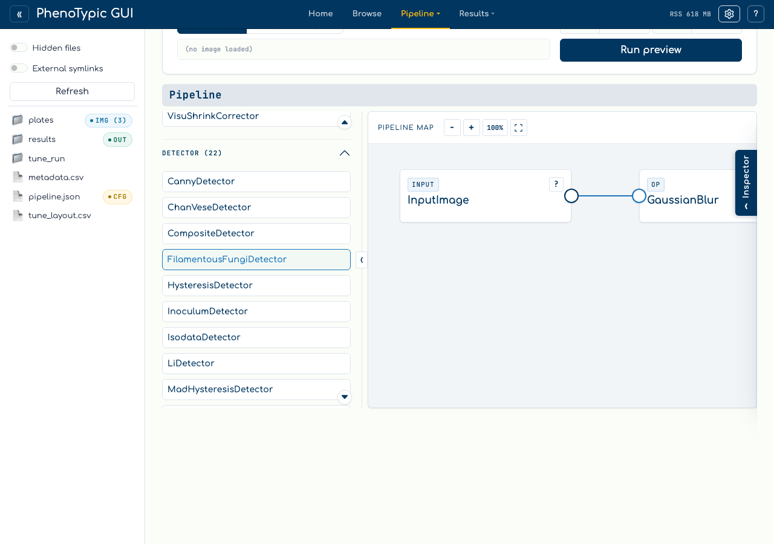Click the GaussianBlur input port circle
The width and height of the screenshot is (774, 544).
[639, 196]
